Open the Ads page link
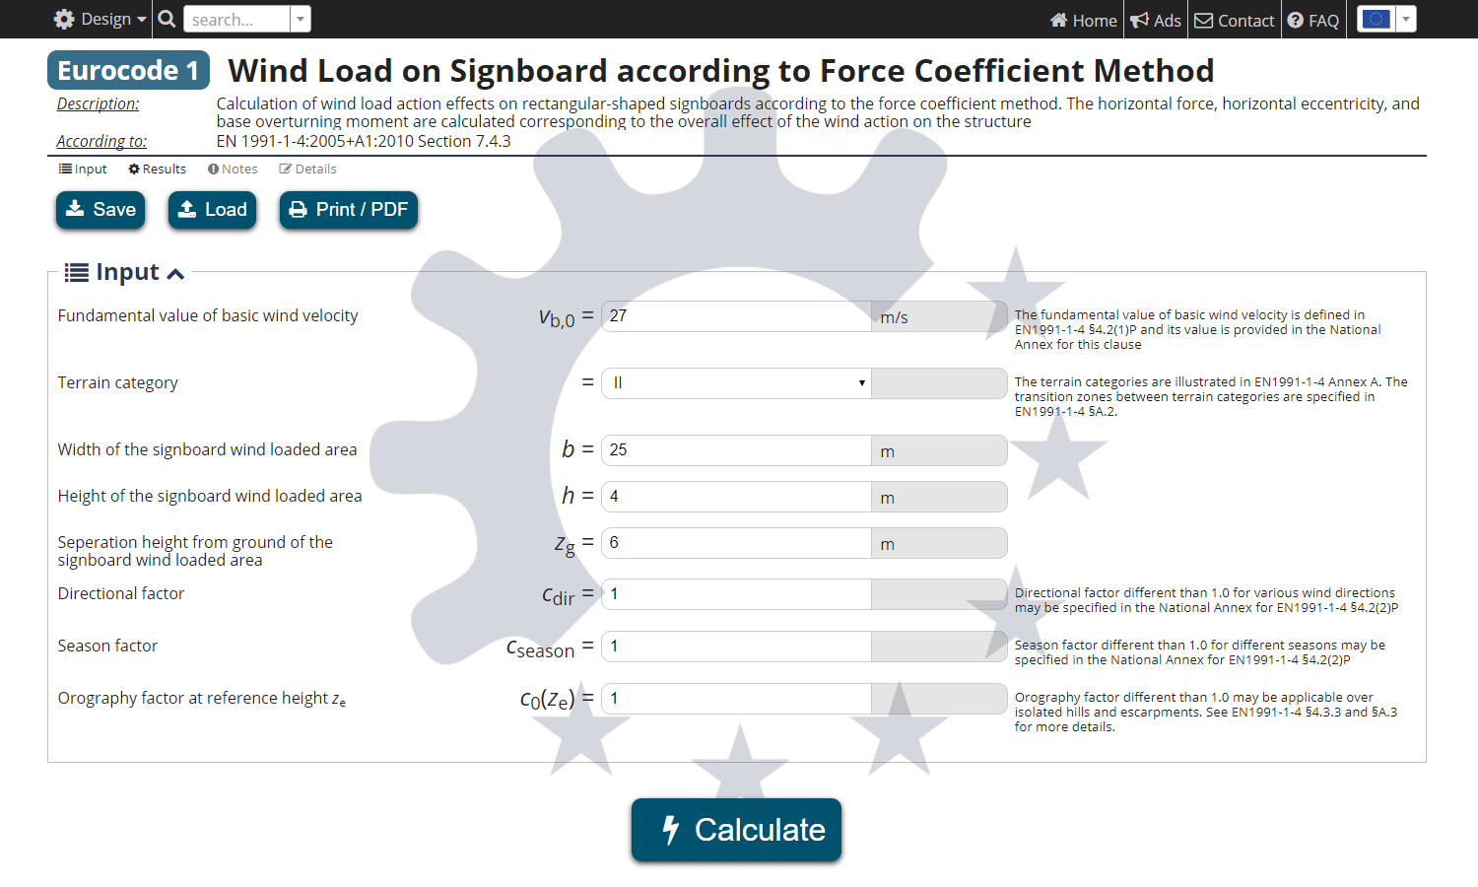This screenshot has width=1478, height=887. (1155, 20)
